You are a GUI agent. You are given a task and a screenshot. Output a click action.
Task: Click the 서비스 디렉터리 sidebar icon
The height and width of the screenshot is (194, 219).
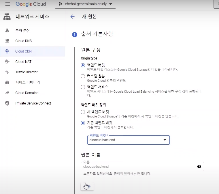tap(7, 83)
